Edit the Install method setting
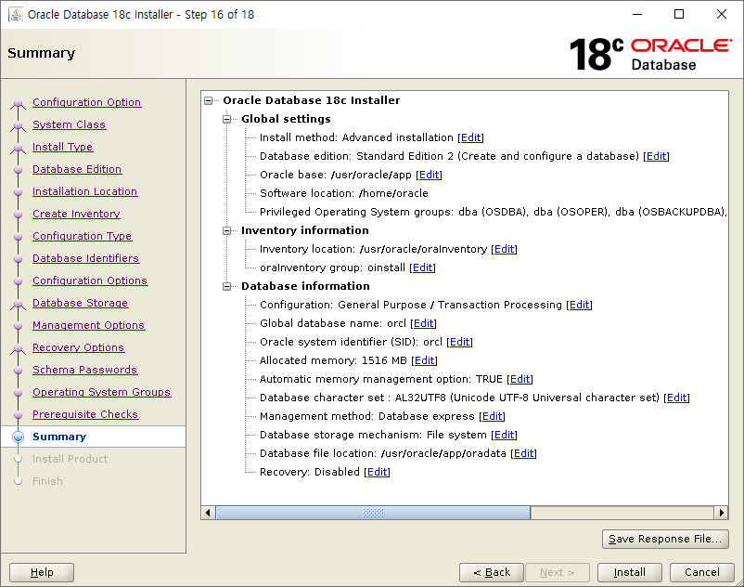Viewport: 744px width, 587px height. [470, 137]
